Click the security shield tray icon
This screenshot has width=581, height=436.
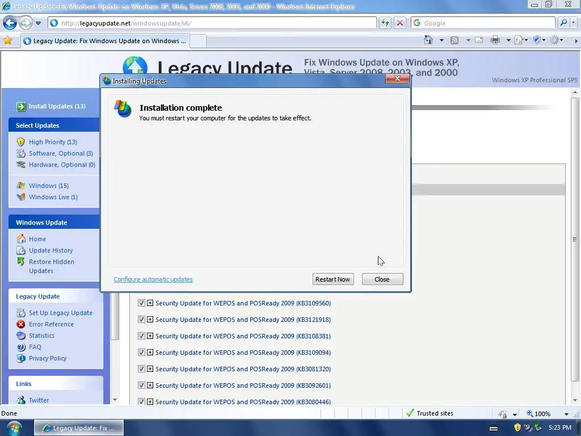pyautogui.click(x=517, y=428)
